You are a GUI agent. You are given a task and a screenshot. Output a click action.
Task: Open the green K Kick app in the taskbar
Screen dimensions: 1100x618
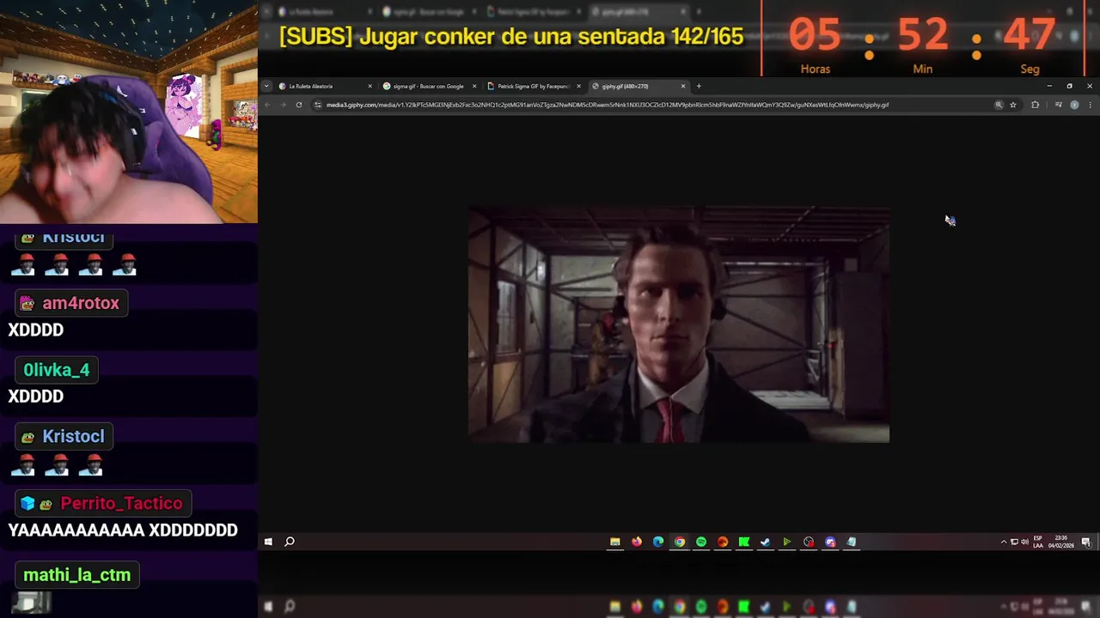pyautogui.click(x=744, y=542)
